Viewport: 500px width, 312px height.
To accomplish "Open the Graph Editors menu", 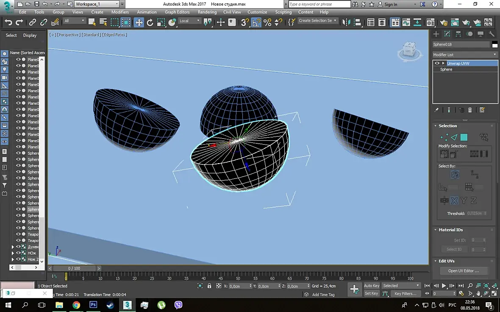I will [177, 12].
